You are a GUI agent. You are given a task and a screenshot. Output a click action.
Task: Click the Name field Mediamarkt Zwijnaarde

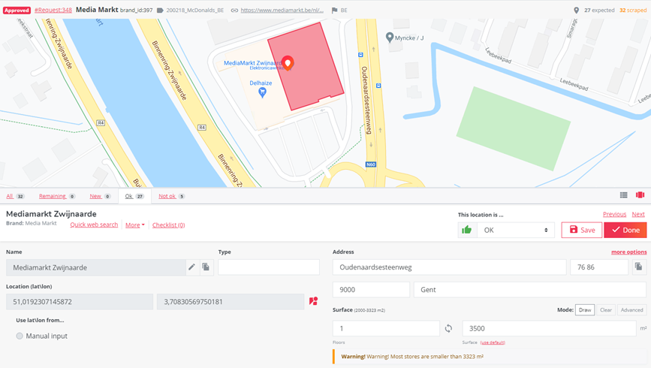coord(96,267)
